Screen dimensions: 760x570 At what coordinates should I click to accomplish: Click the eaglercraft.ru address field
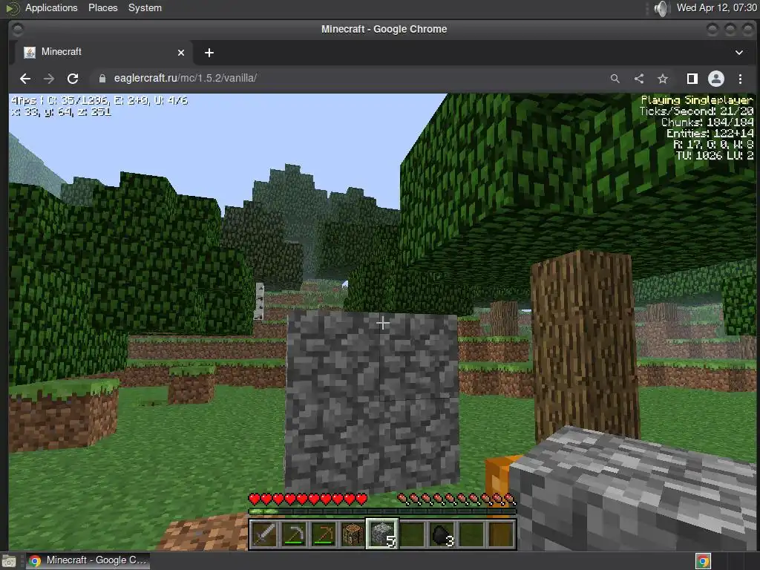[349, 79]
